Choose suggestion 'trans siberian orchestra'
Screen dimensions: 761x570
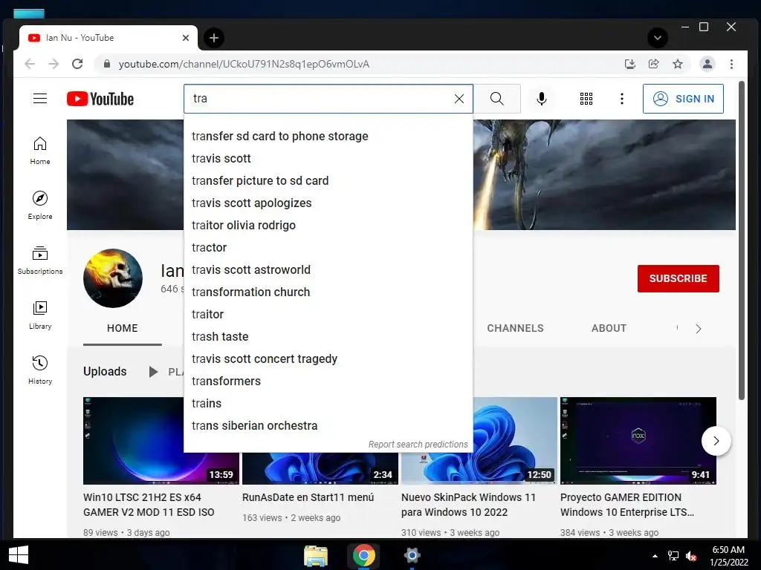pyautogui.click(x=328, y=426)
